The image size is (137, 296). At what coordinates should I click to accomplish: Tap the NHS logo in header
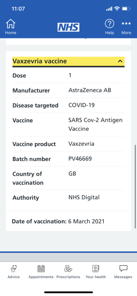[x=68, y=27]
